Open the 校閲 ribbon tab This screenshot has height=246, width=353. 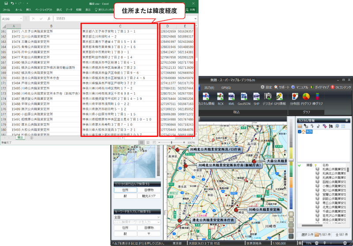(x=79, y=10)
